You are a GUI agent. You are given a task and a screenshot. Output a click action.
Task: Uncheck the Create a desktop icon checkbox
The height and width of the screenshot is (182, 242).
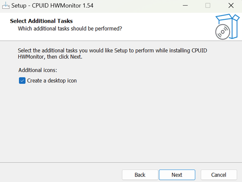tap(22, 81)
